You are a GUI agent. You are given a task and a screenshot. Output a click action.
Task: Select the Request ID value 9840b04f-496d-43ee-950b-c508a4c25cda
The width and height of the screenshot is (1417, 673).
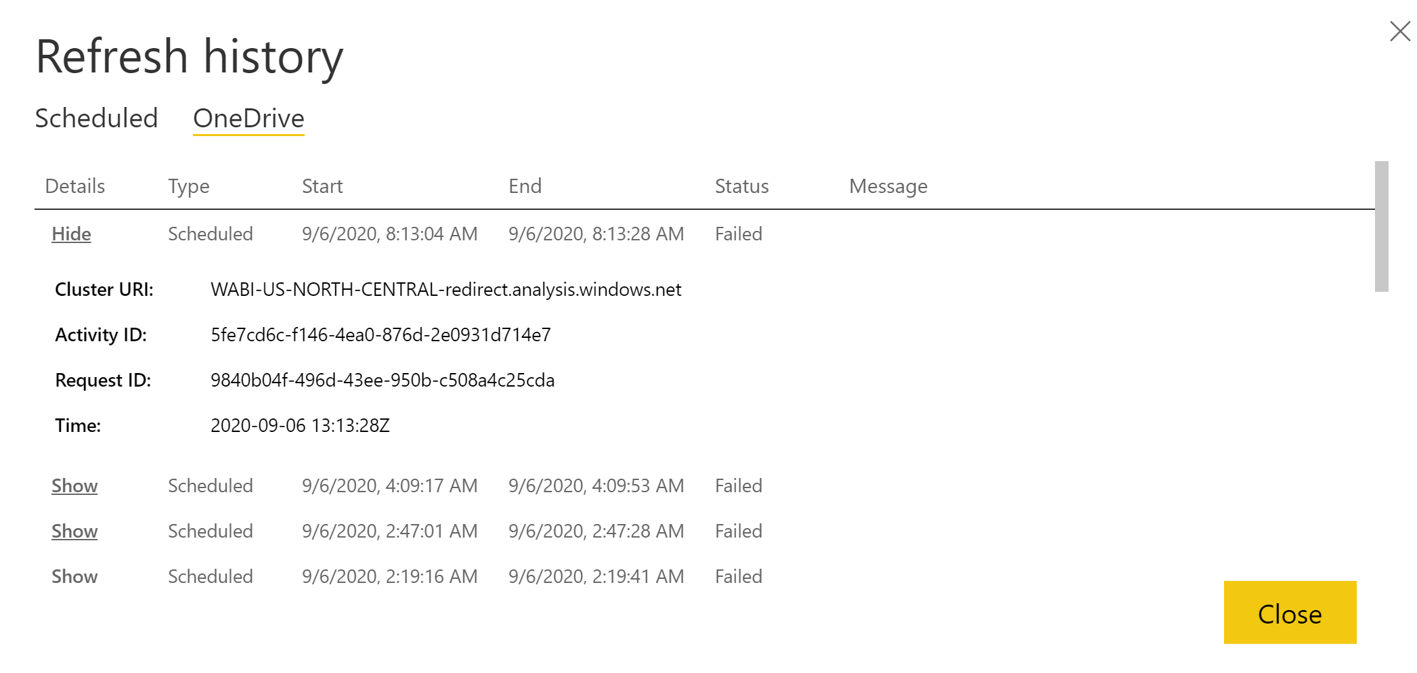coord(383,381)
